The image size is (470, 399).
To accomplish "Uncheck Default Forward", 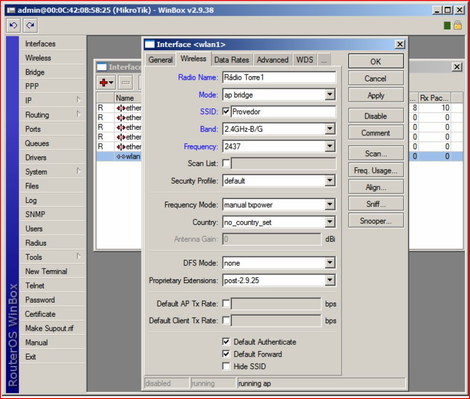I will point(226,354).
